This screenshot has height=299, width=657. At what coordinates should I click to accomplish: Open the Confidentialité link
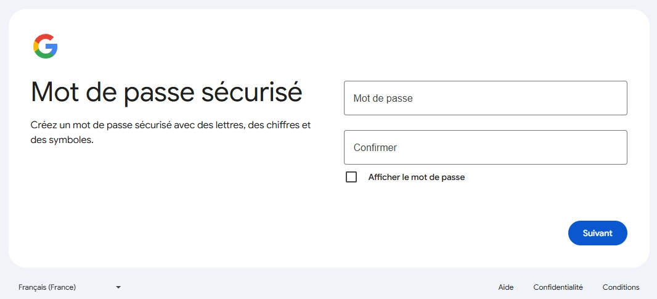tap(558, 287)
